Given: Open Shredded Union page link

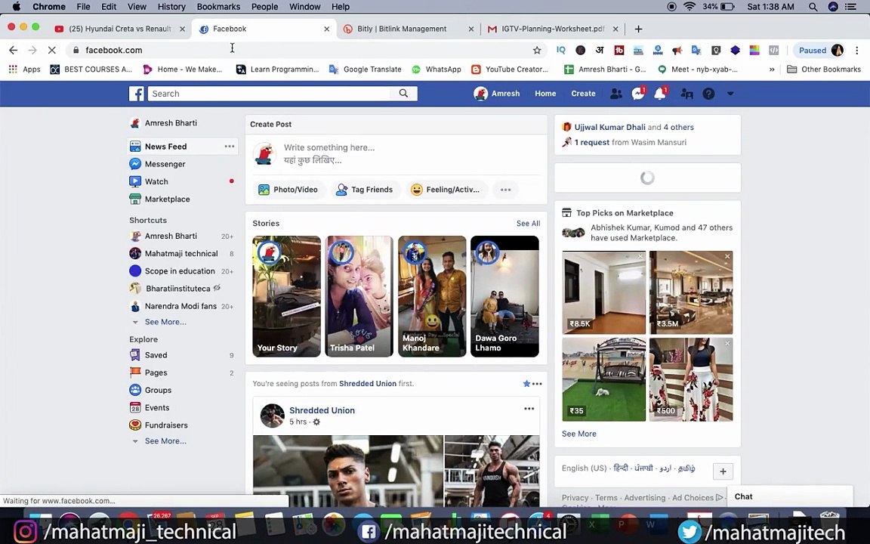Looking at the screenshot, I should coord(322,410).
